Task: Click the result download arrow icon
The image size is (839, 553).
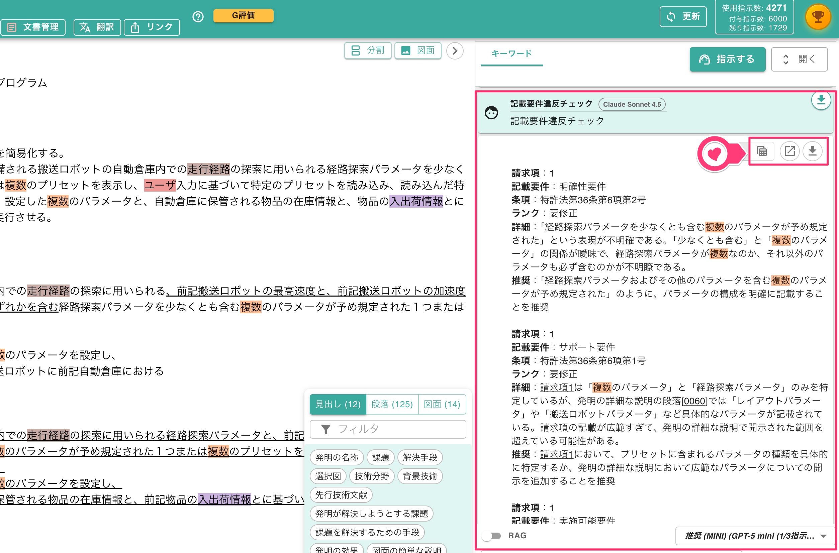Action: (812, 151)
